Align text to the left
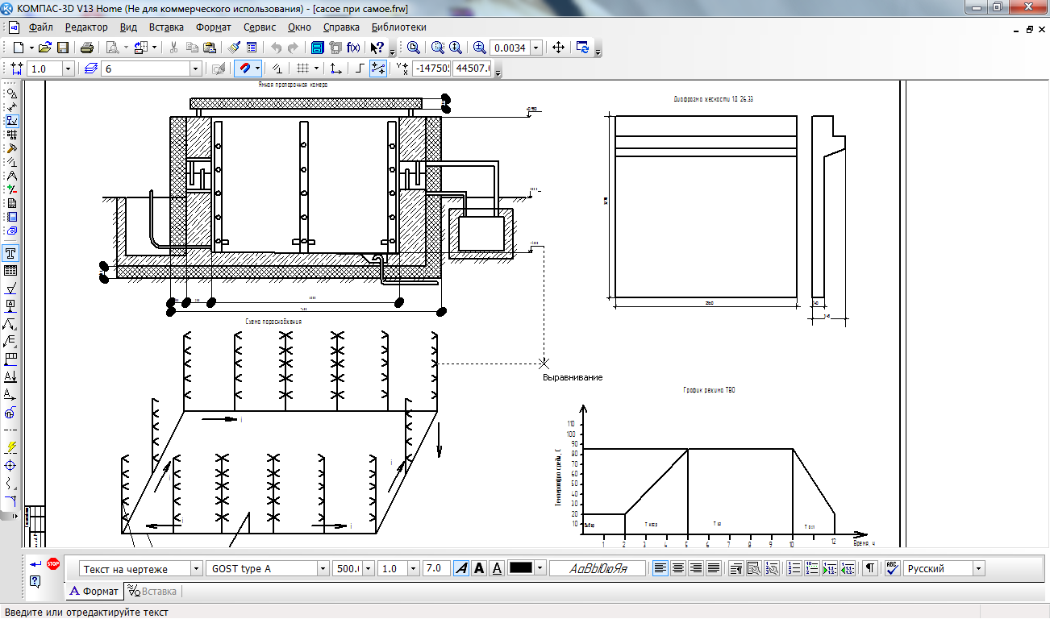The image size is (1050, 619). tap(660, 568)
